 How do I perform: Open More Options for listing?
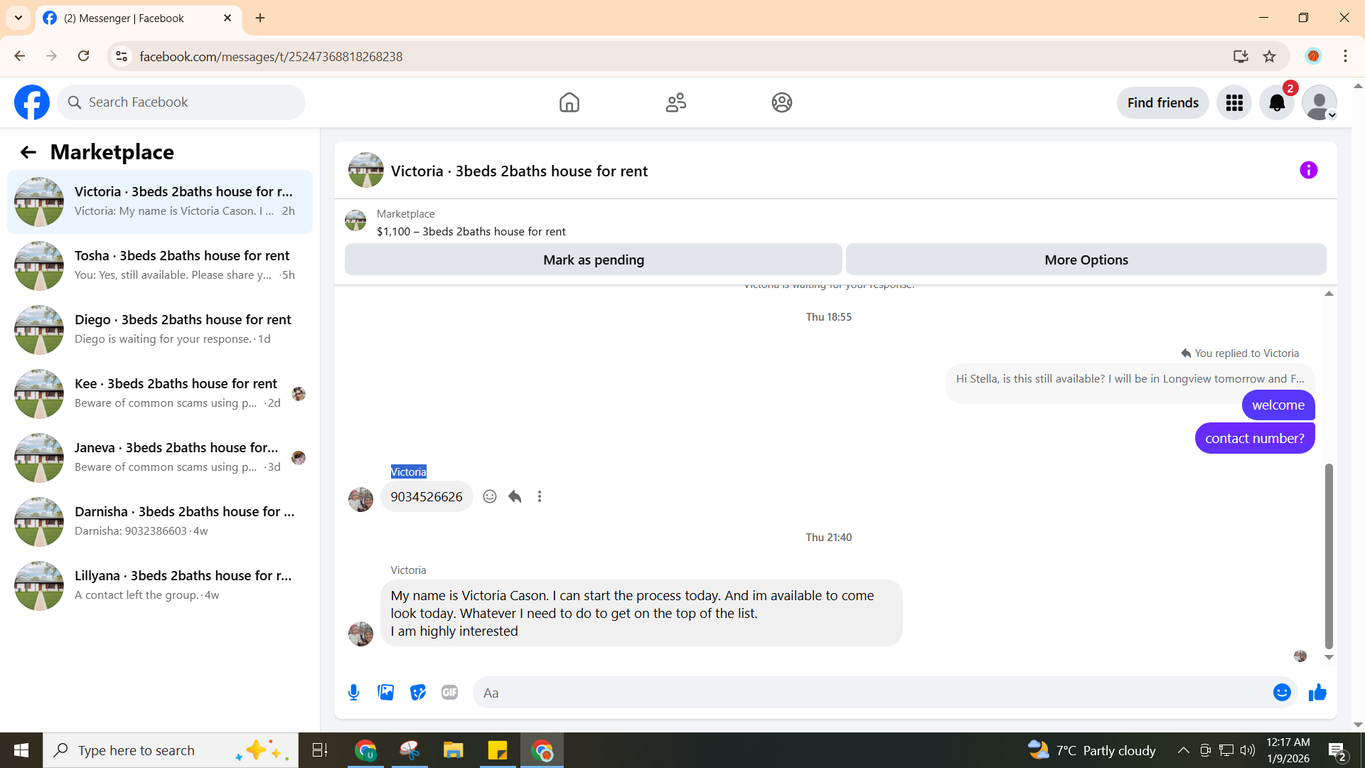(x=1086, y=260)
